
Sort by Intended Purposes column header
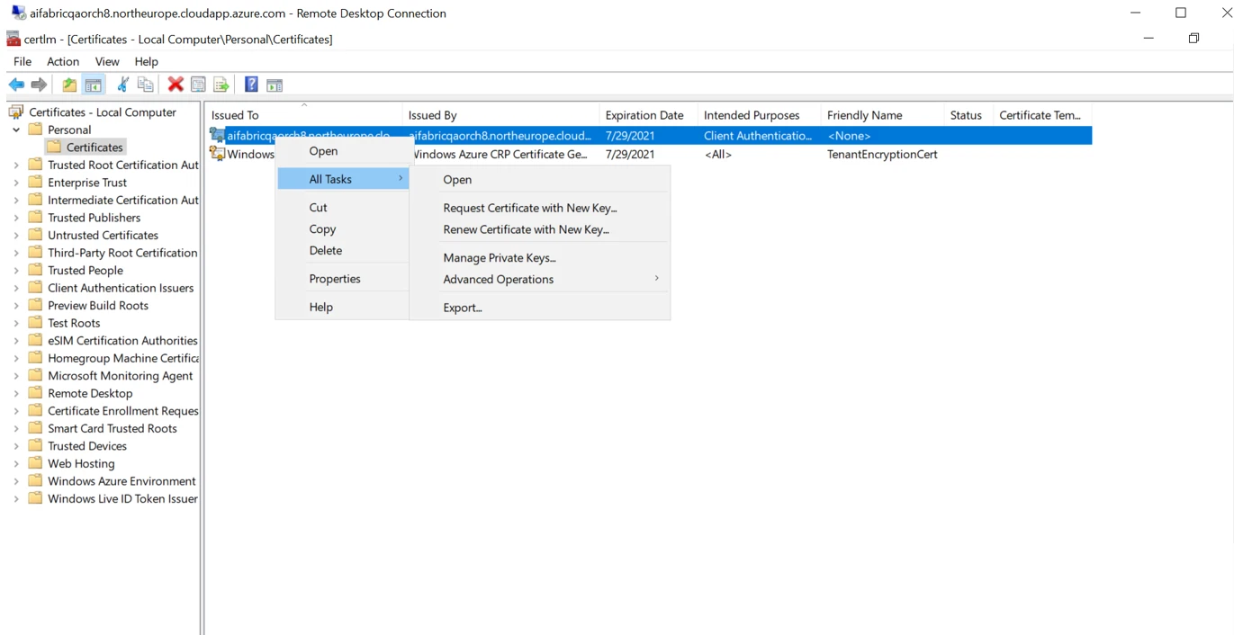[759, 115]
